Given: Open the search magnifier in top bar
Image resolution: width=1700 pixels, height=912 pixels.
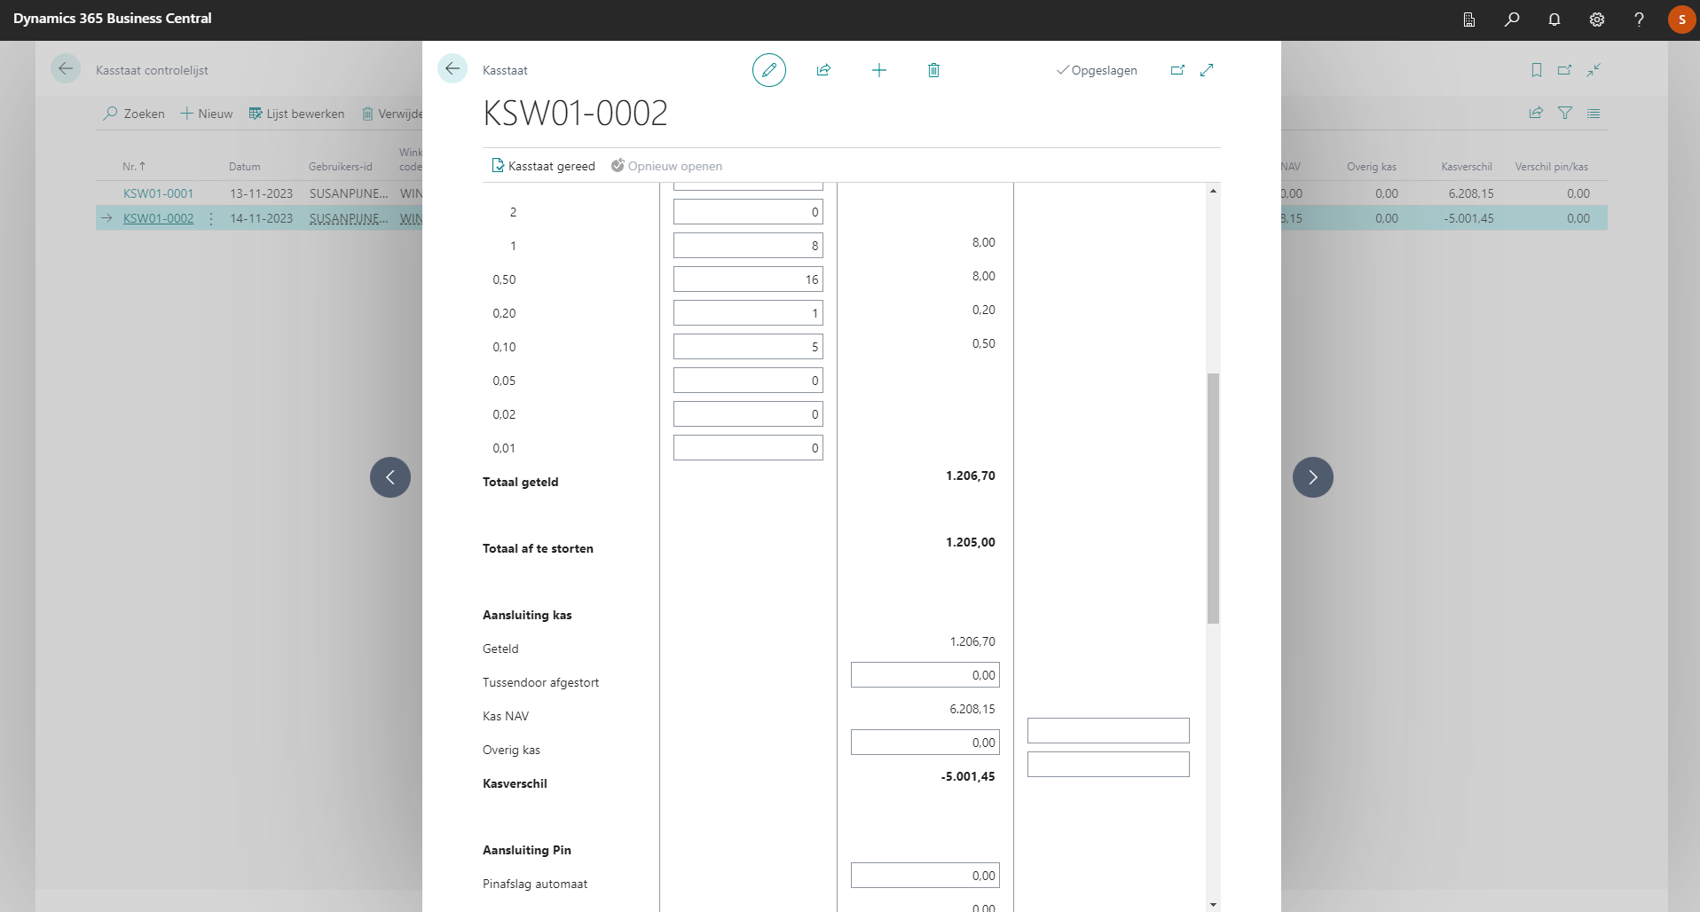Looking at the screenshot, I should tap(1512, 20).
